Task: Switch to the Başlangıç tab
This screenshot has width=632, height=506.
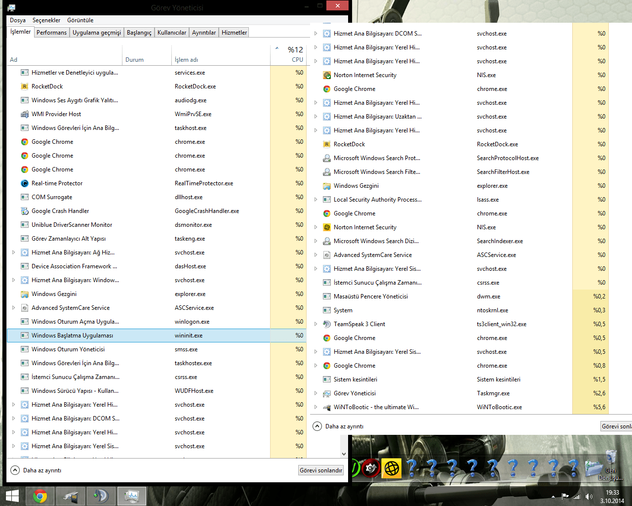Action: tap(139, 33)
